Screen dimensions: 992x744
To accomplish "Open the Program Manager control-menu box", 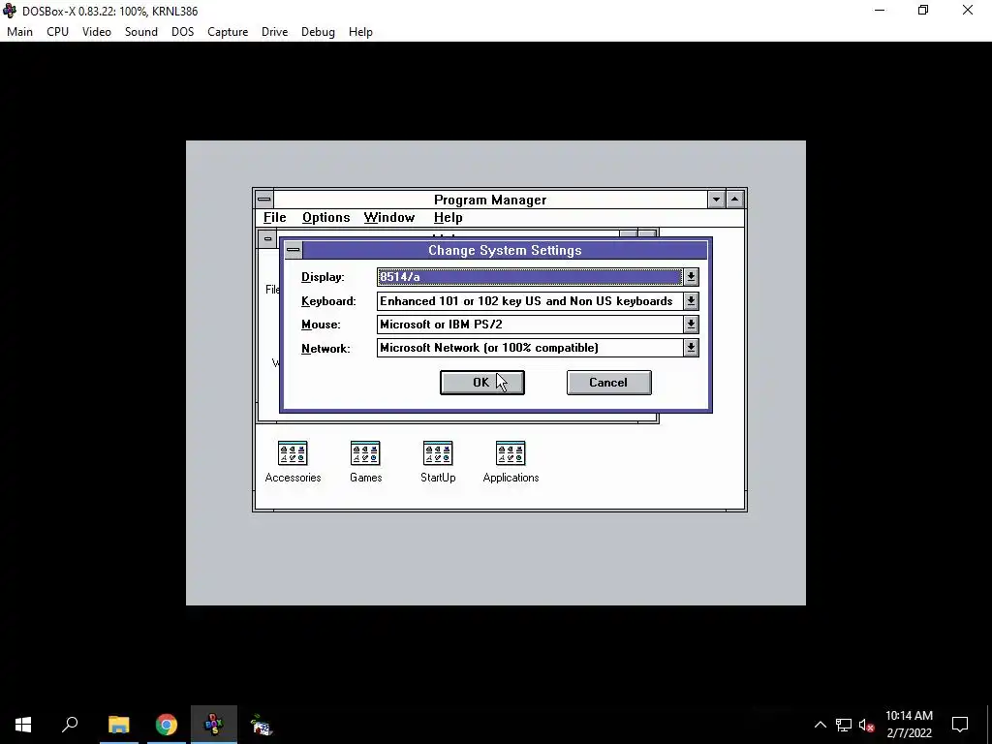I will pos(264,200).
